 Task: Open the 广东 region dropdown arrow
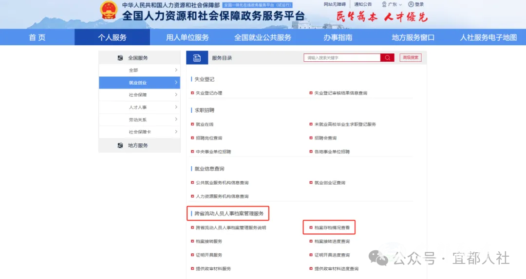400,5
